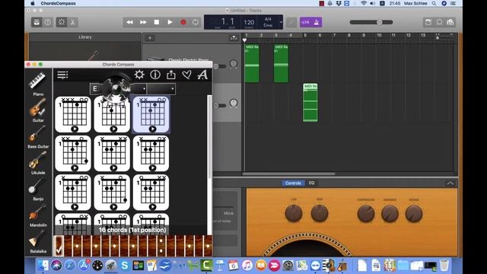This screenshot has width=487, height=274.
Task: Open Chords Compass settings gear
Action: click(x=139, y=75)
